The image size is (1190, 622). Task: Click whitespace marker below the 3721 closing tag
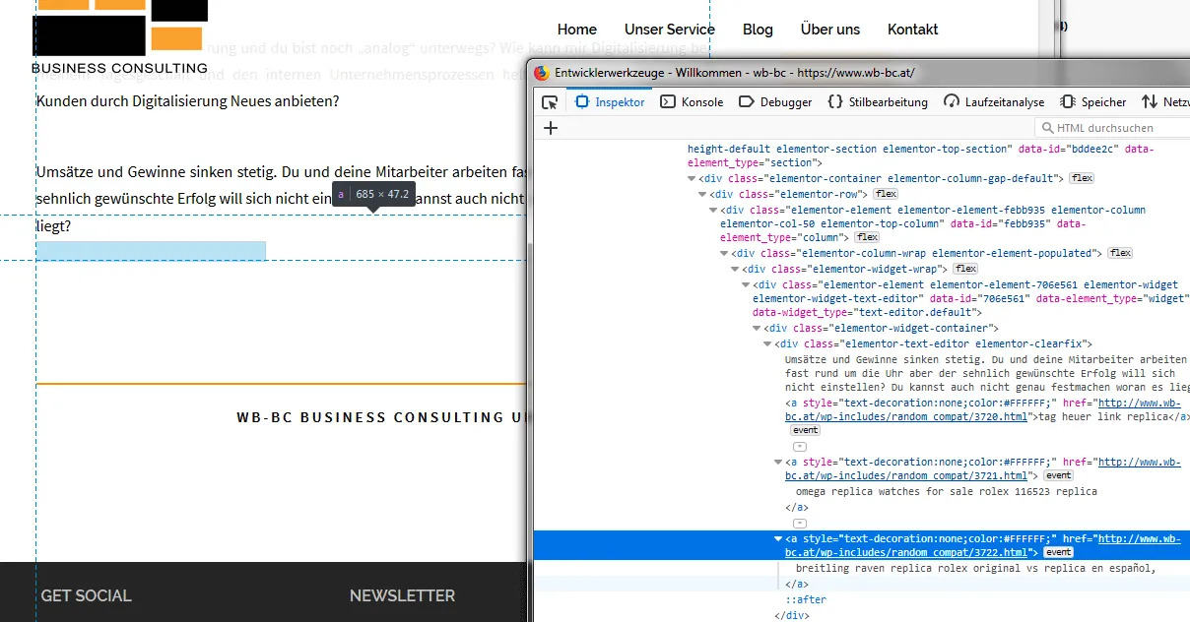[x=800, y=524]
